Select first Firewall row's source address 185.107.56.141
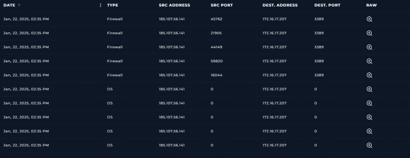This screenshot has height=158, width=410. pos(171,19)
